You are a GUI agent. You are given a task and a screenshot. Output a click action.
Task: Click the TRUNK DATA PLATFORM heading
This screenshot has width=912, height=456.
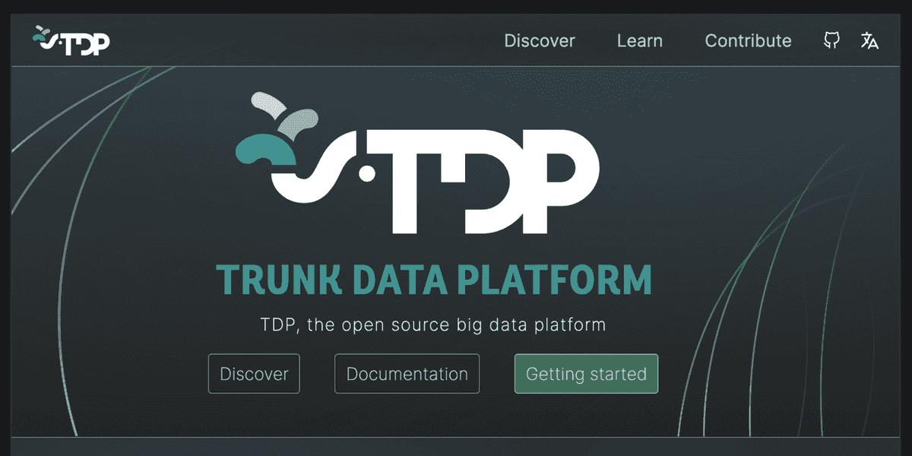pyautogui.click(x=433, y=280)
